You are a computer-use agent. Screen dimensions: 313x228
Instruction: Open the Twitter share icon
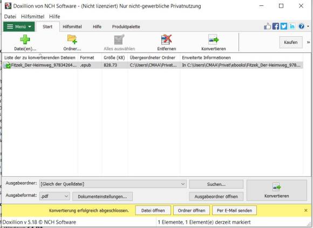(284, 26)
